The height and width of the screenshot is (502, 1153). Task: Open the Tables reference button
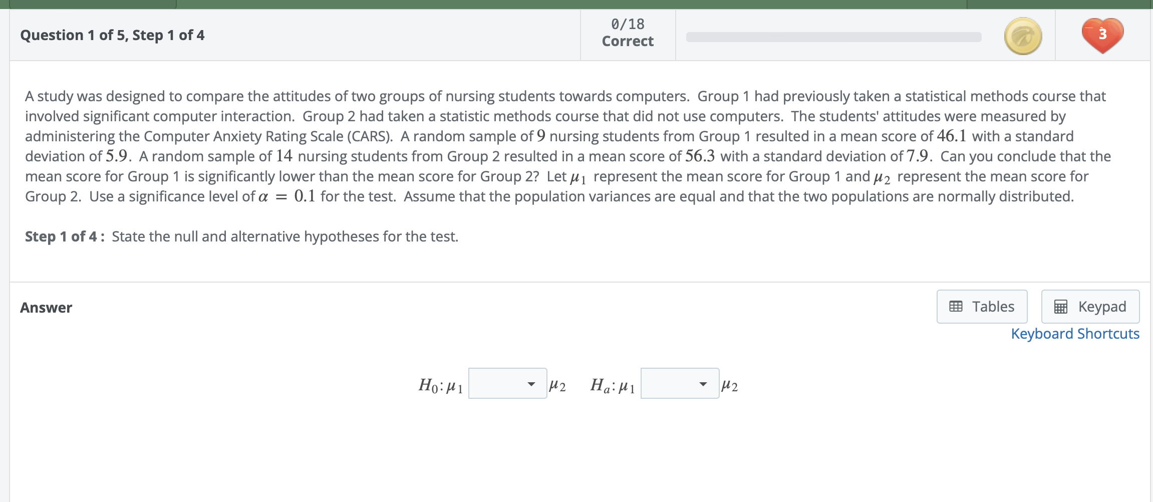pos(982,307)
